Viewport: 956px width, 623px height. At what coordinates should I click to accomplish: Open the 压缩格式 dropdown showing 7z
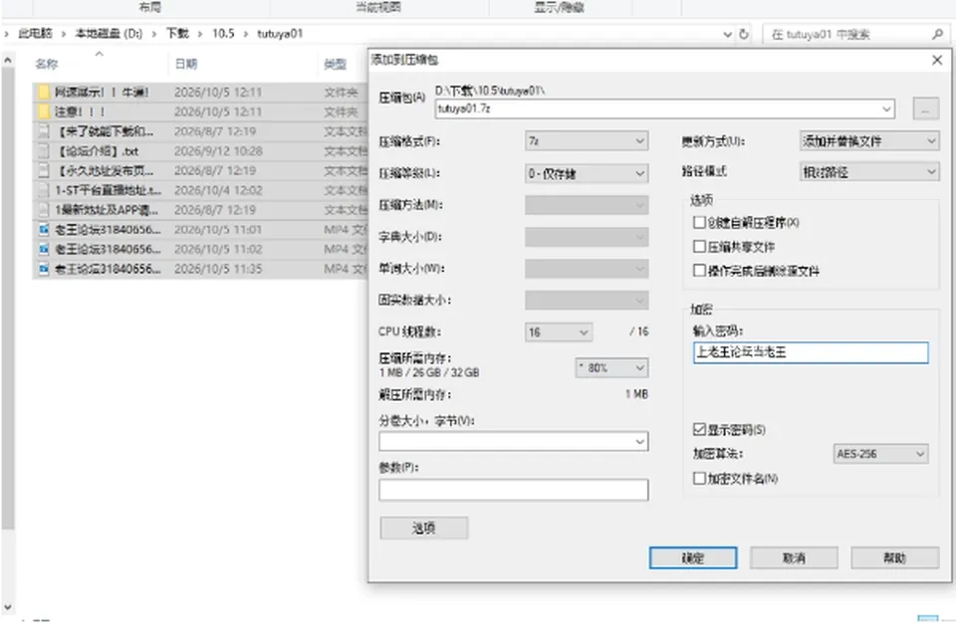point(586,141)
